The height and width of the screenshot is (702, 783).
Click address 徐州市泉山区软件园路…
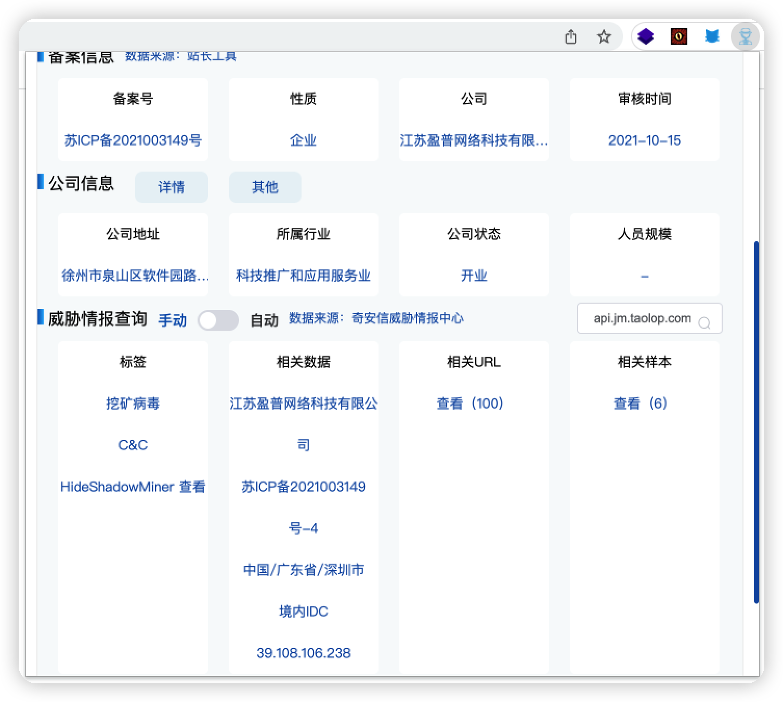(134, 276)
